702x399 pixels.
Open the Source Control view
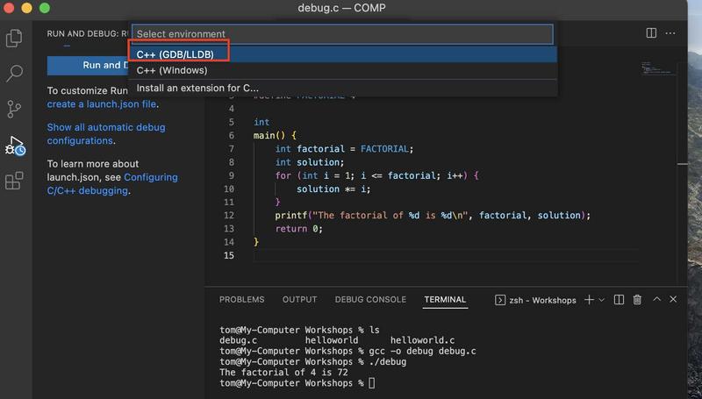(x=14, y=109)
